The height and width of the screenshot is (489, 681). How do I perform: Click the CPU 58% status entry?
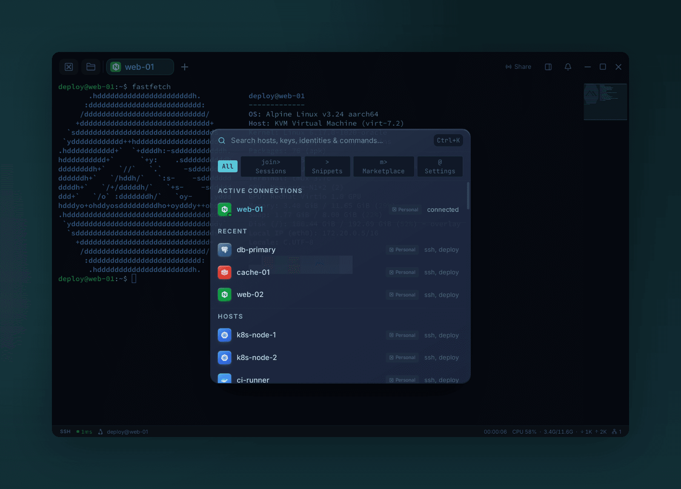pos(524,431)
